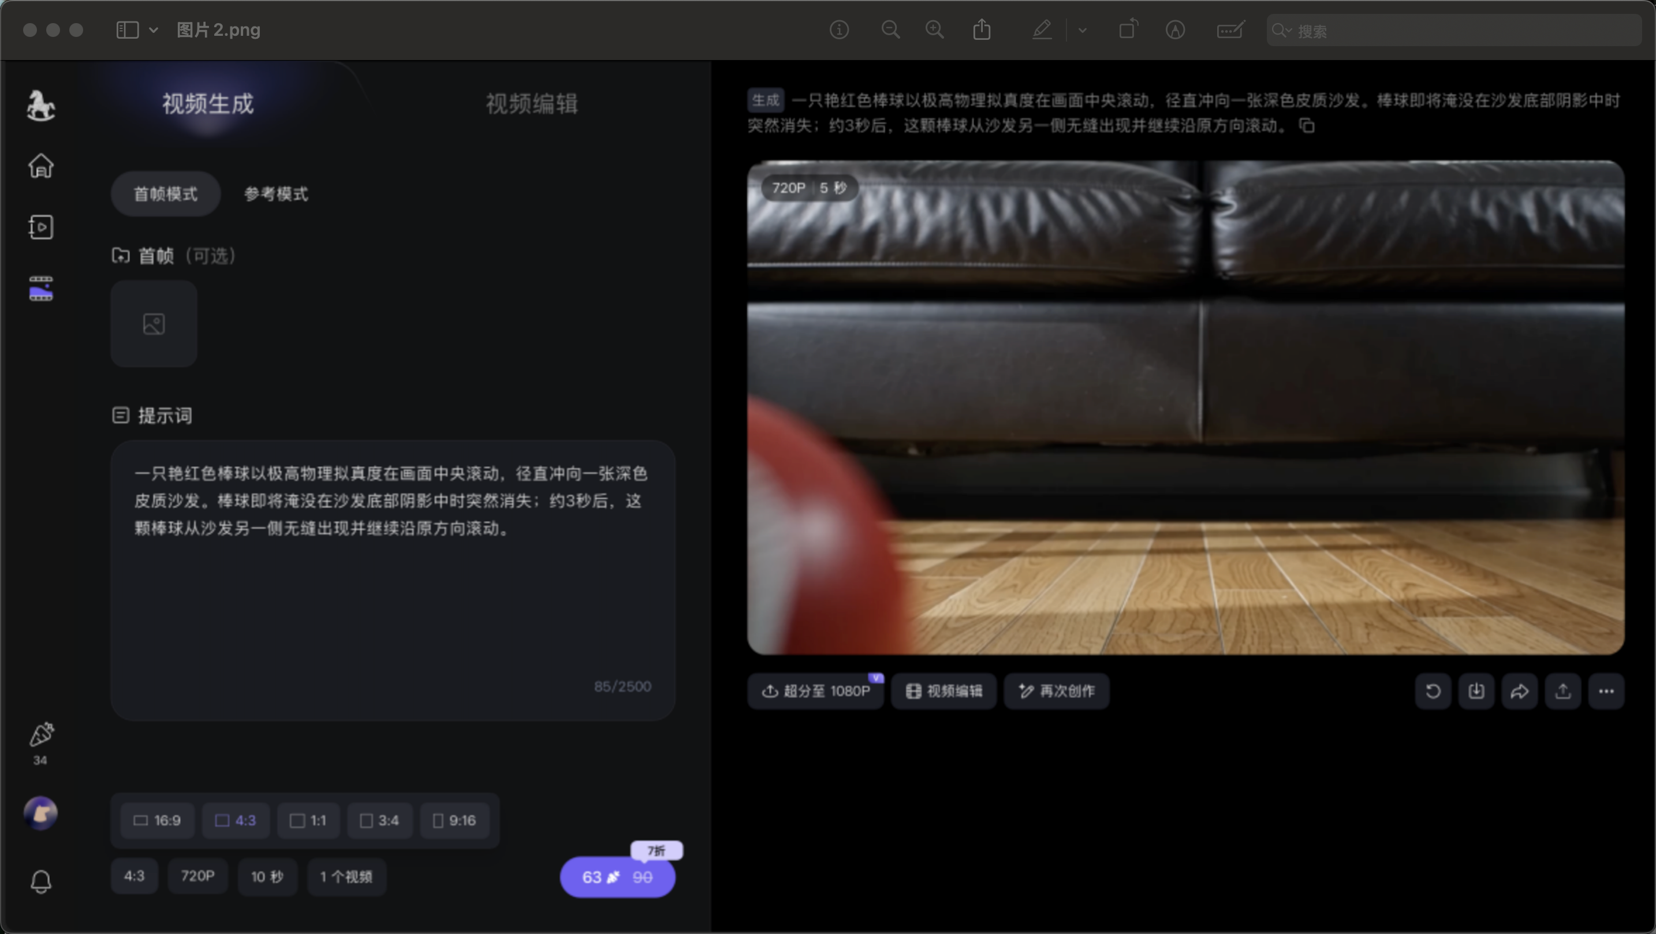Download the generated video
The image size is (1656, 934).
(x=1476, y=691)
